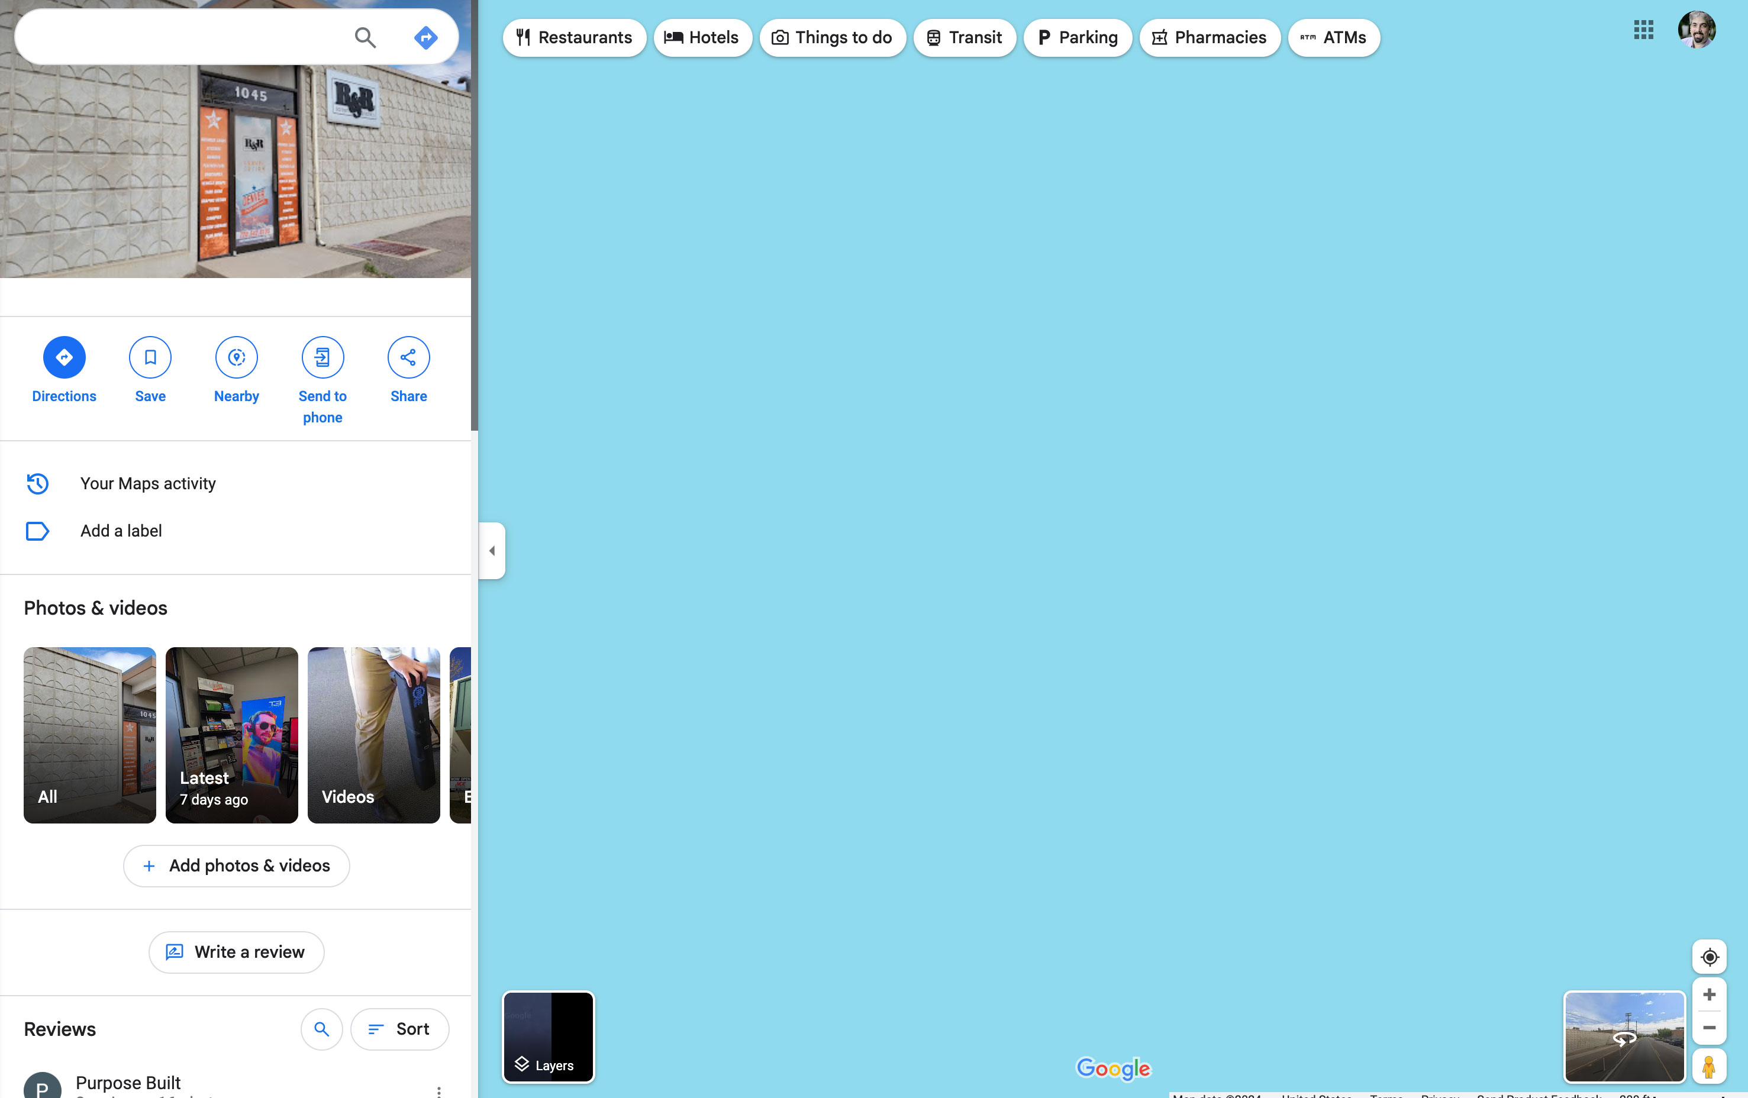Filter map by Parking
The width and height of the screenshot is (1748, 1098).
(x=1078, y=38)
